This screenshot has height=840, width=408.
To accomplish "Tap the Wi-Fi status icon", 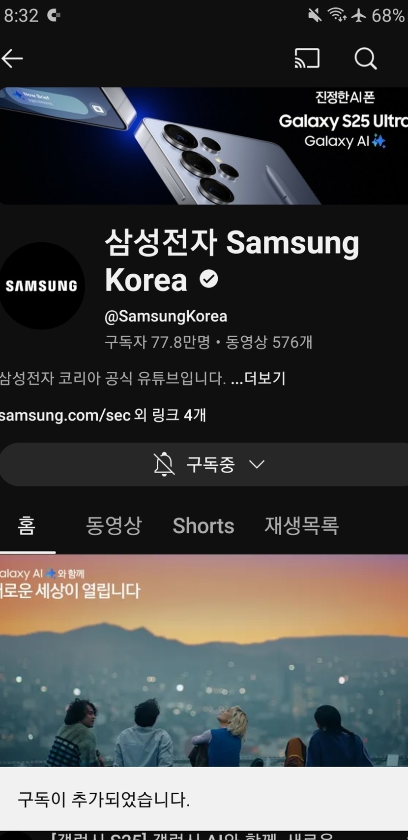I will point(337,15).
